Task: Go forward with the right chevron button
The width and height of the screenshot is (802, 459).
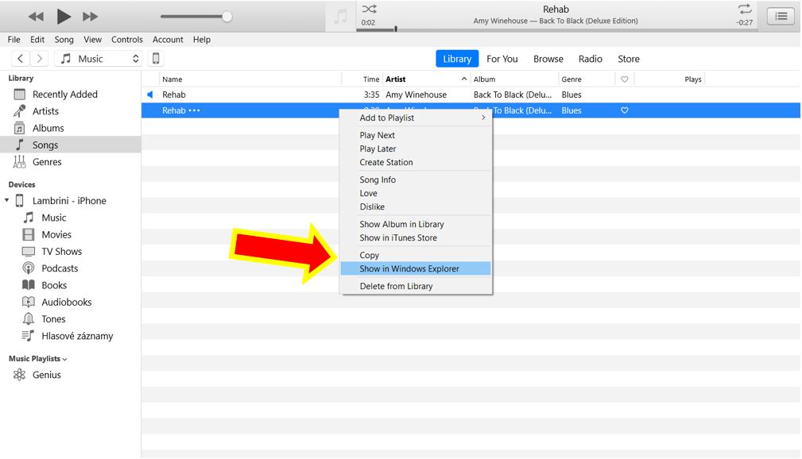Action: [40, 59]
